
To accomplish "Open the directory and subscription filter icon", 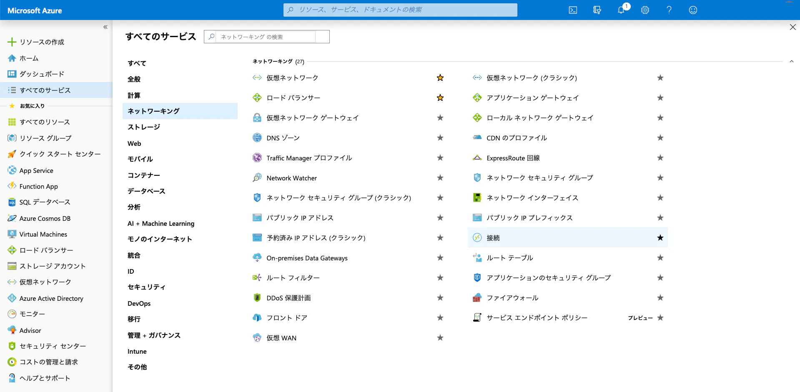I will point(597,10).
